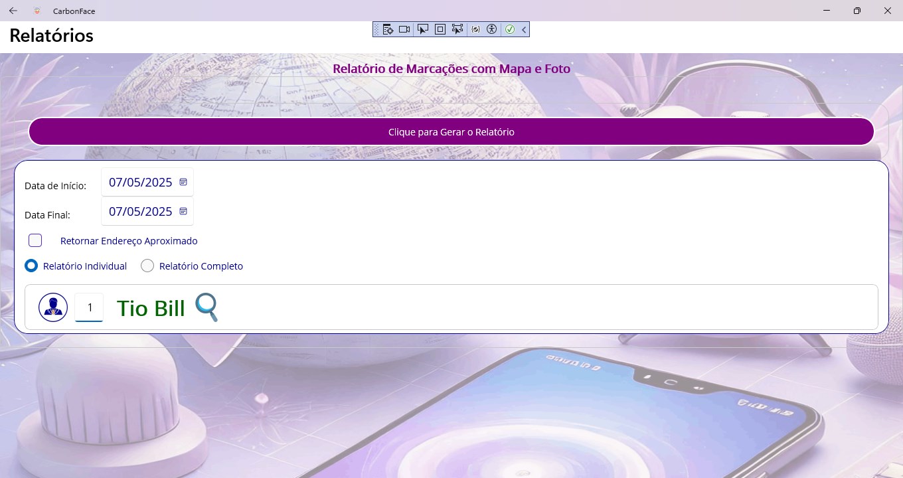Screen dimensions: 903x478
Task: Click the Data de Início label
Action: 55,186
